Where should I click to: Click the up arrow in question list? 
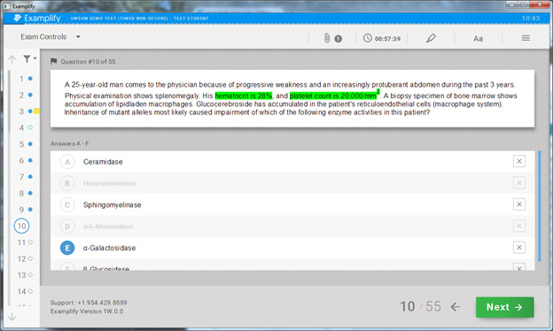pyautogui.click(x=12, y=59)
